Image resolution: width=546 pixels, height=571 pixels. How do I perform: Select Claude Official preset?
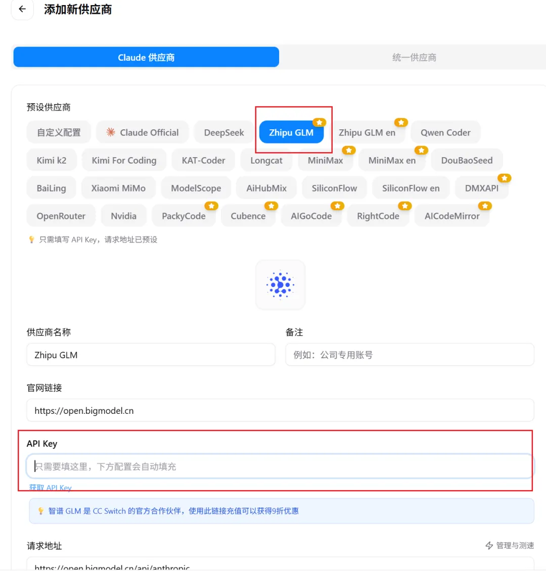(143, 132)
